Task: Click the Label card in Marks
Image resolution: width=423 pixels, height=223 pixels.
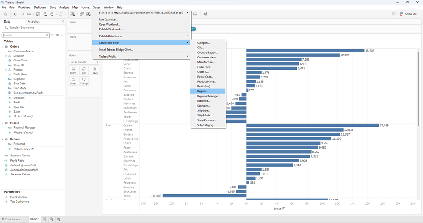Action: coord(95,71)
